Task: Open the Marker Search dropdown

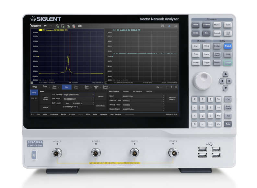Action: [x=107, y=87]
